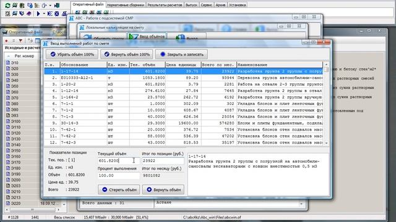Image resolution: width=396 pixels, height=222 pixels.
Task: Click cell '574280' in monthly total column
Action: click(x=218, y=123)
